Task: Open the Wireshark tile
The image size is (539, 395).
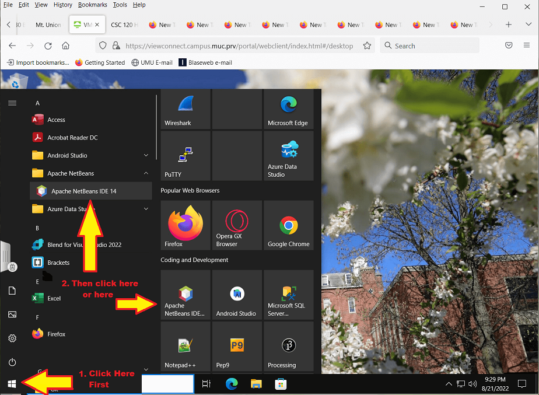Action: click(185, 109)
